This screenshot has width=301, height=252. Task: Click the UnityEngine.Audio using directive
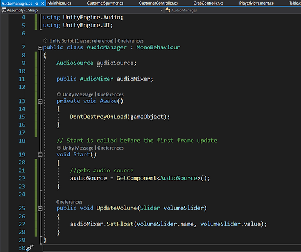click(83, 18)
